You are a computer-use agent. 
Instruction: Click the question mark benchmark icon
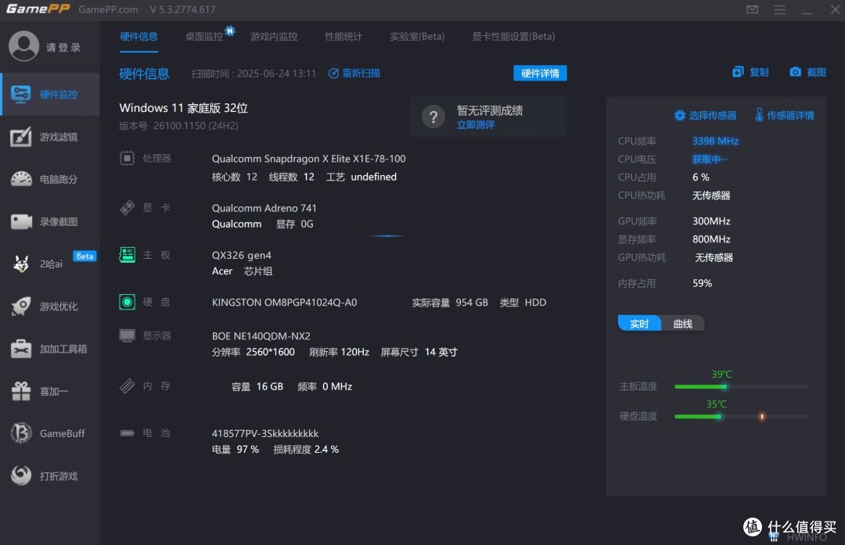point(433,117)
